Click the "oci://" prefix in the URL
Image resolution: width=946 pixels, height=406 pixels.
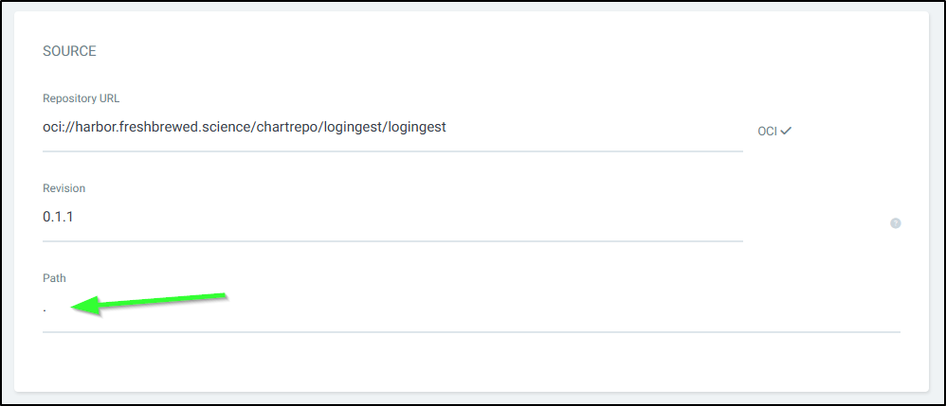point(59,127)
